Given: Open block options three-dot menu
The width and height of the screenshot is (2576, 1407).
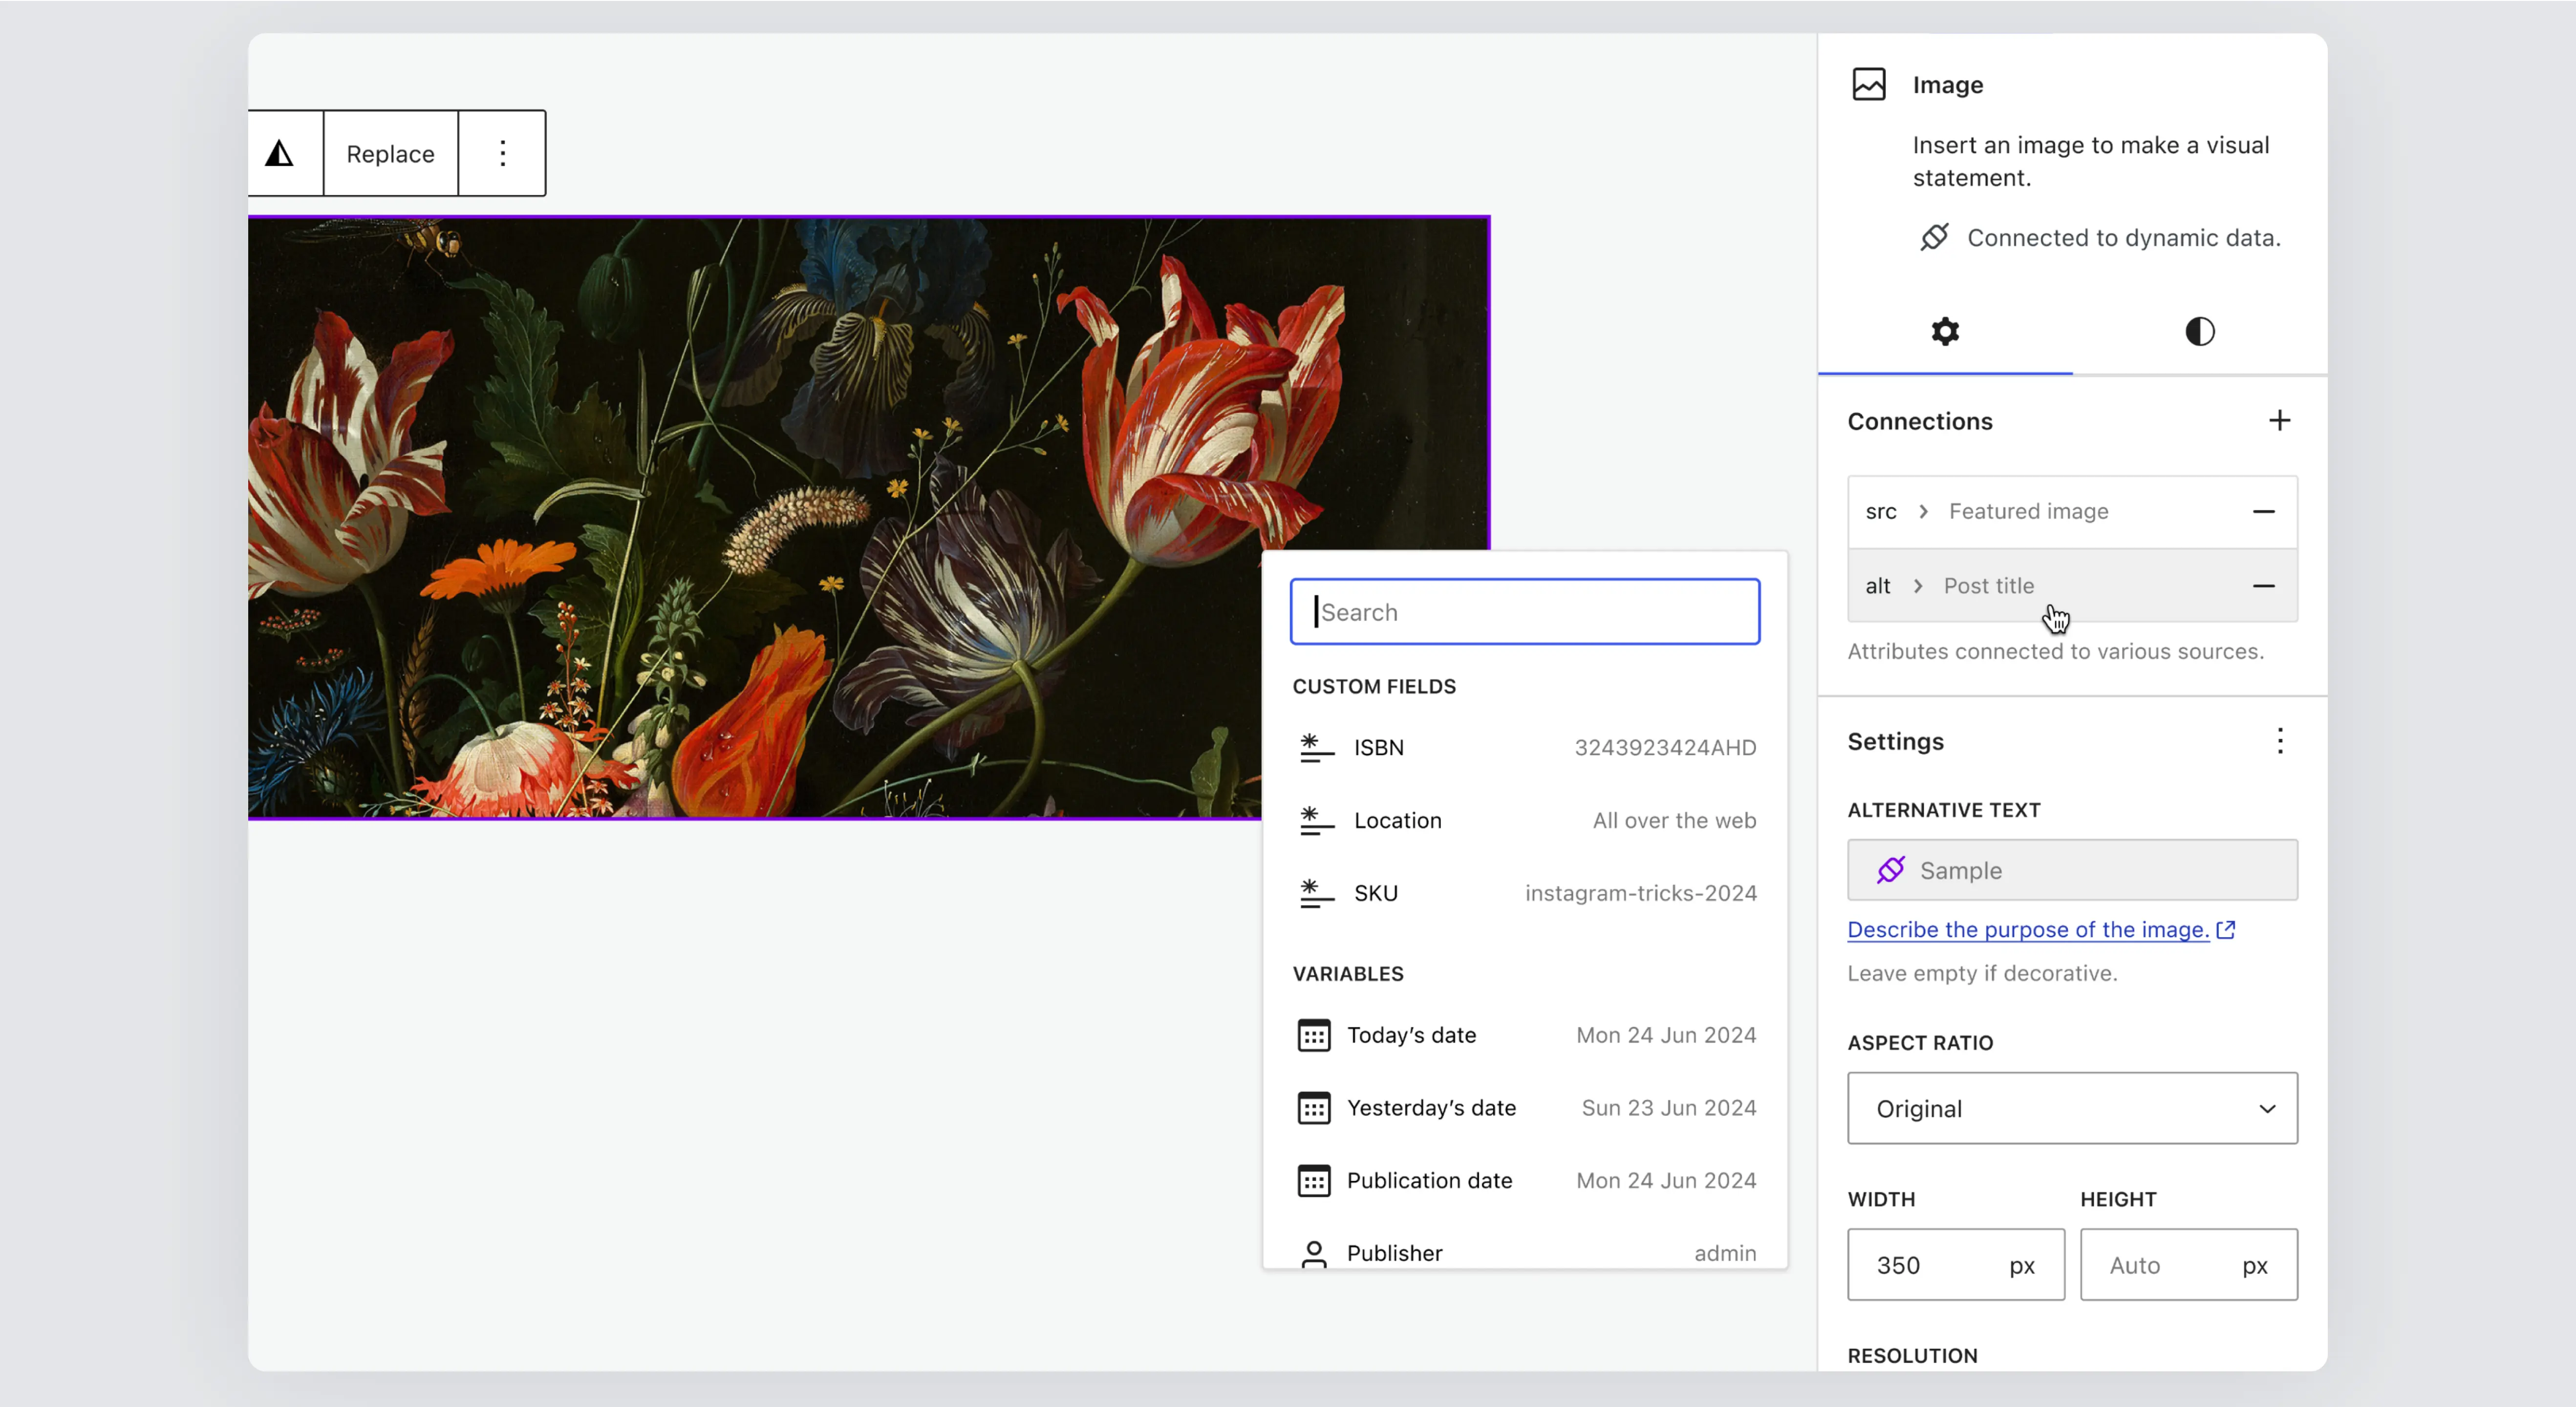Looking at the screenshot, I should pyautogui.click(x=503, y=154).
